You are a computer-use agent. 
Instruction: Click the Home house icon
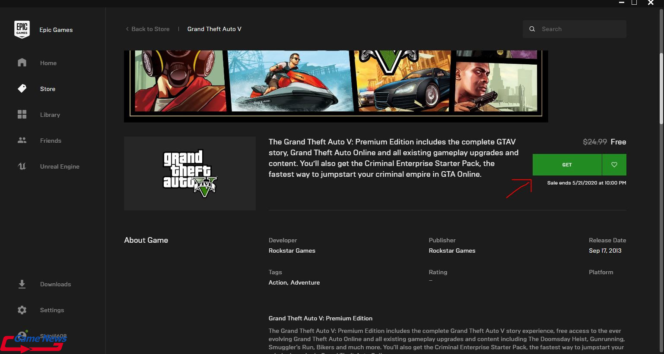click(x=22, y=63)
